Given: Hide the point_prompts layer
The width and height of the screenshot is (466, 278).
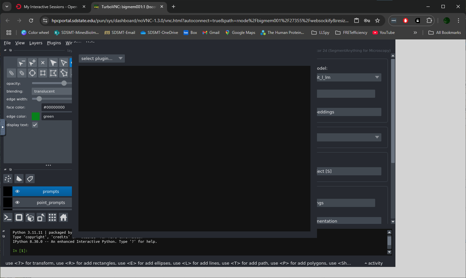Looking at the screenshot, I should (17, 202).
